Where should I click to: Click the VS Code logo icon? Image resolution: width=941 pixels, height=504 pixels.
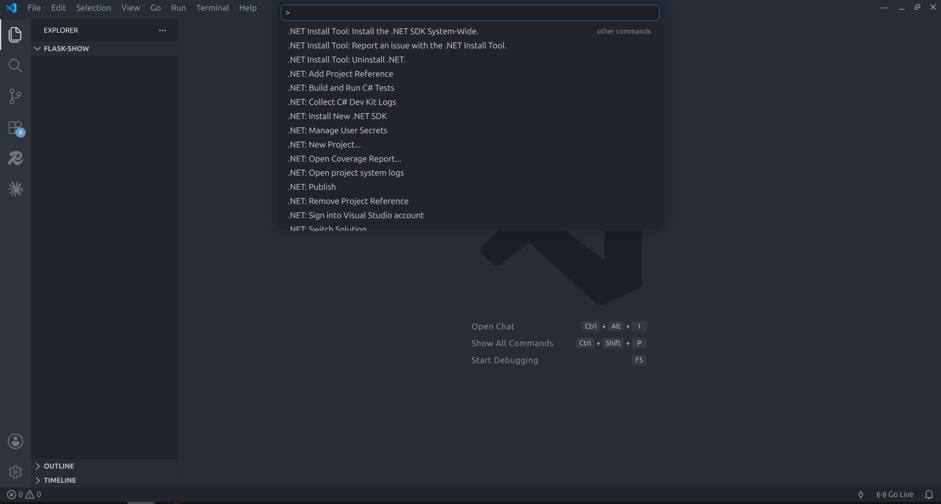pos(11,8)
